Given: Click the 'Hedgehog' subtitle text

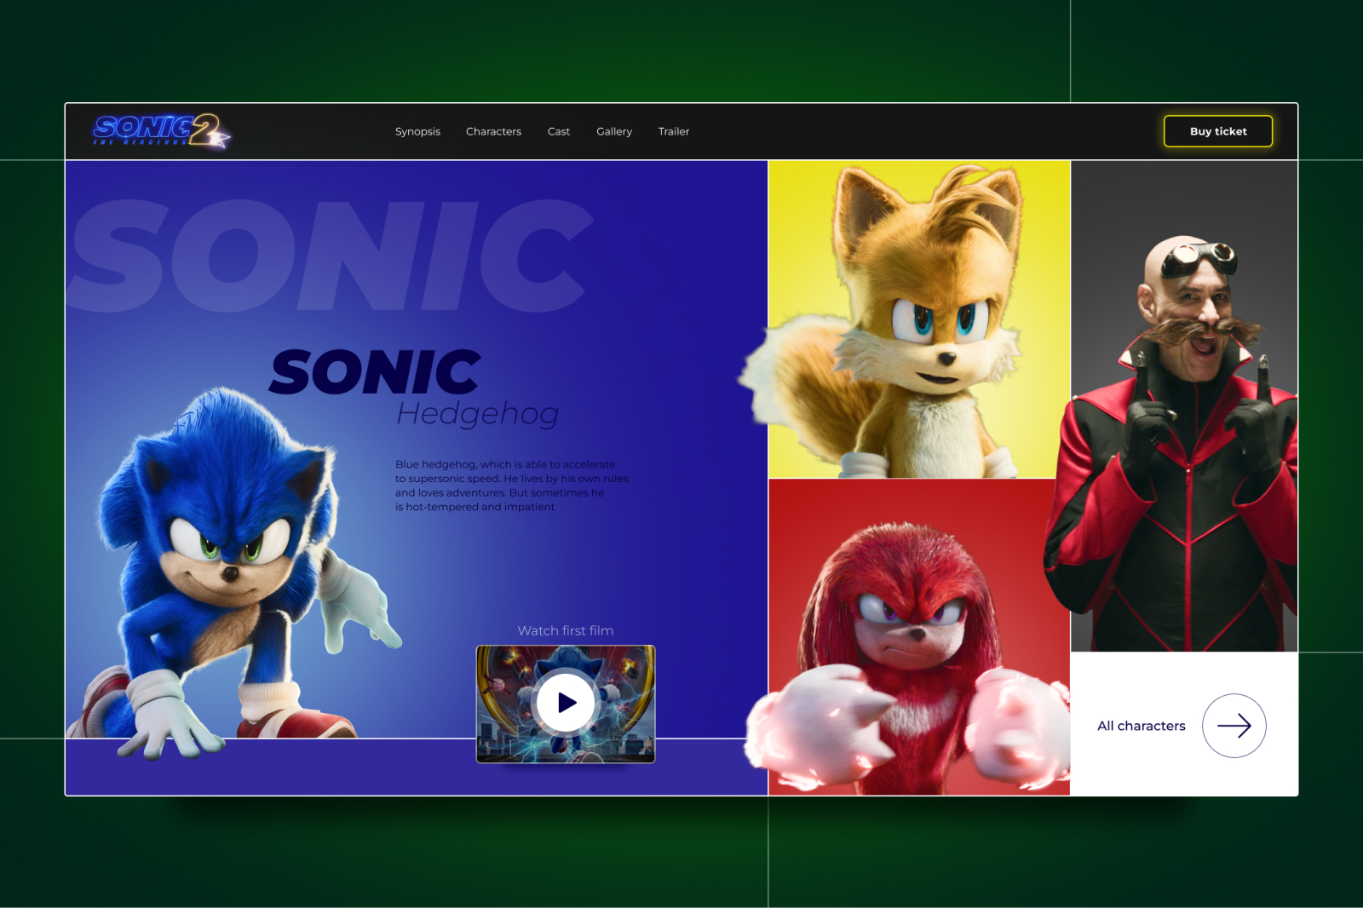Looking at the screenshot, I should [477, 414].
